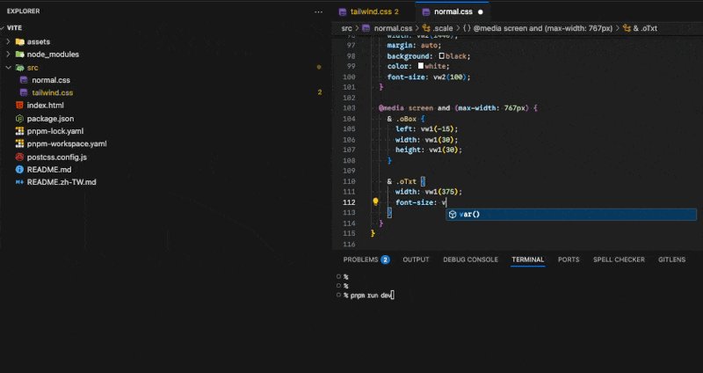The width and height of the screenshot is (703, 373).
Task: Switch to the normal.css editor tab
Action: pos(453,12)
